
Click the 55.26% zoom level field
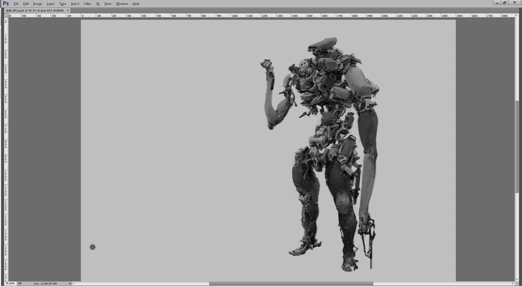(10, 284)
